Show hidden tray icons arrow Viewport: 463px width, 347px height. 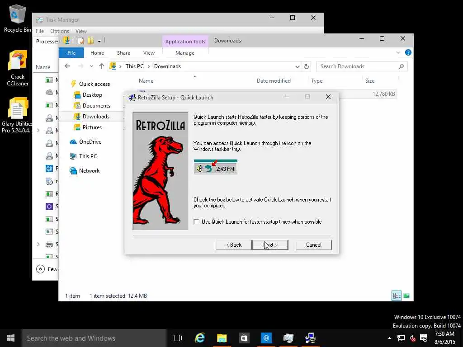[x=389, y=338]
